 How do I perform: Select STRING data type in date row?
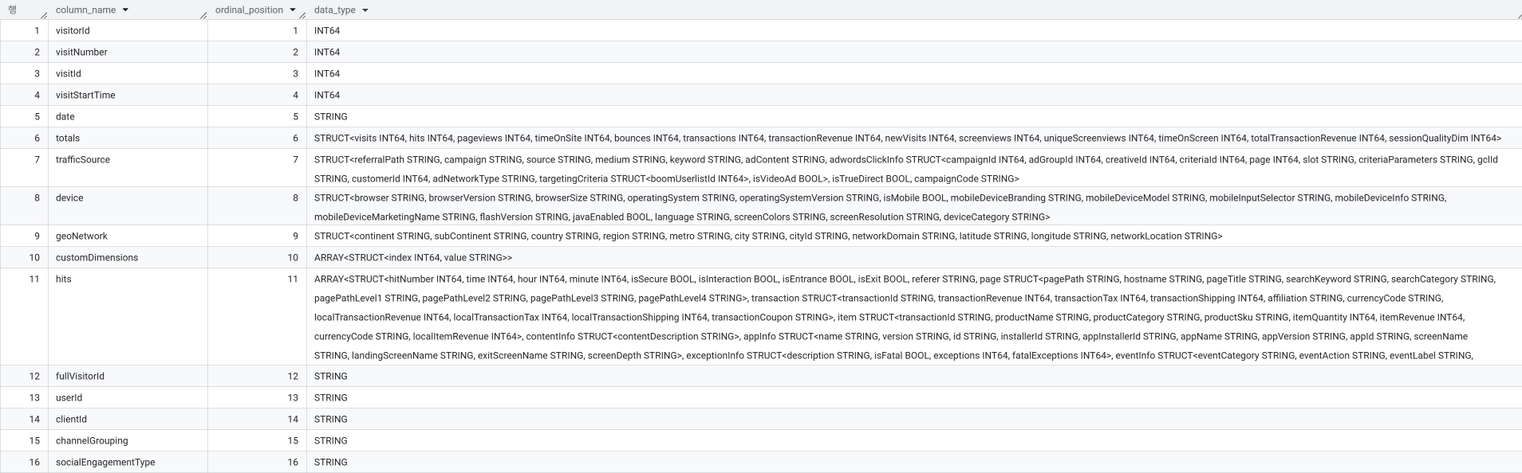pyautogui.click(x=331, y=117)
